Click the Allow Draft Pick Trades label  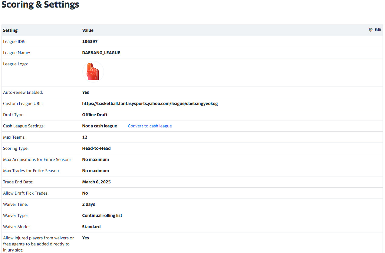tap(26, 193)
